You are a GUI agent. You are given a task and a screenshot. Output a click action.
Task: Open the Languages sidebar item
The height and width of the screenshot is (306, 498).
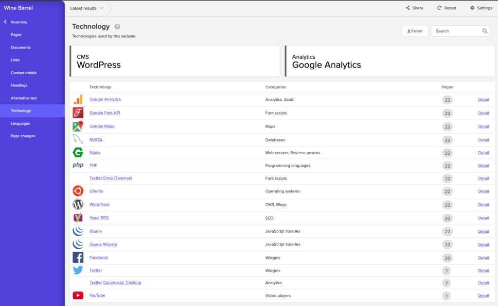tap(20, 123)
